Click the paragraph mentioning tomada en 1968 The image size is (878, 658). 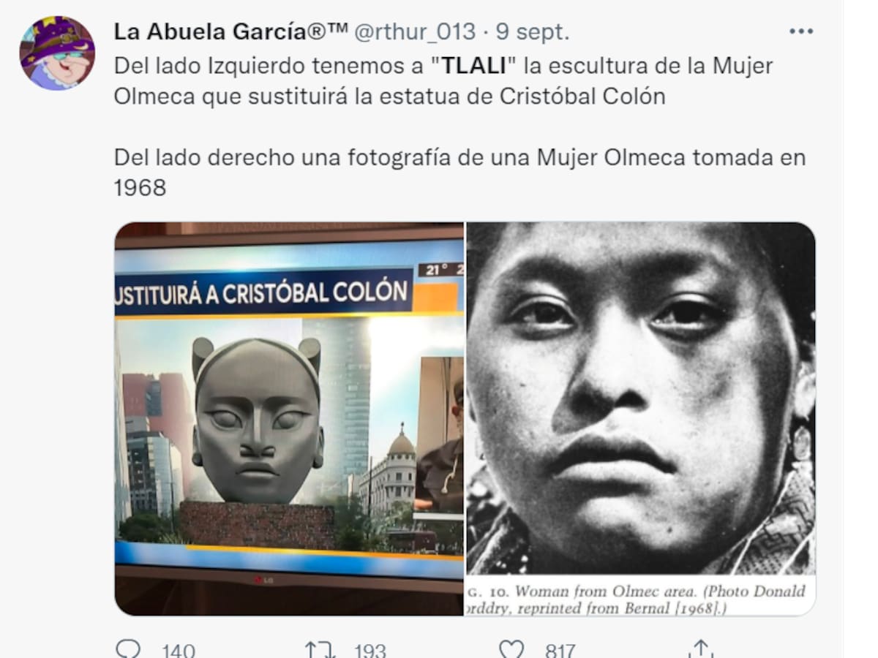pos(459,173)
